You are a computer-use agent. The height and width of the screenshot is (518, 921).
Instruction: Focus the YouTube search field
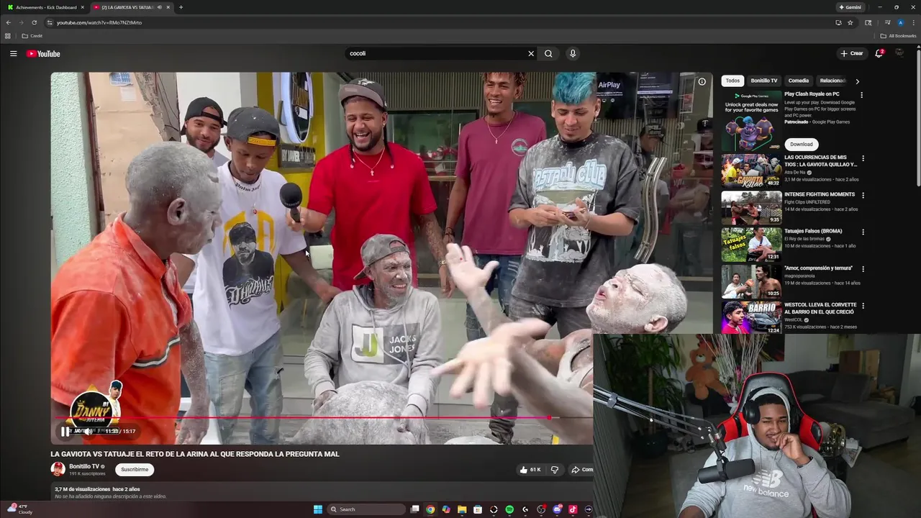coord(436,53)
